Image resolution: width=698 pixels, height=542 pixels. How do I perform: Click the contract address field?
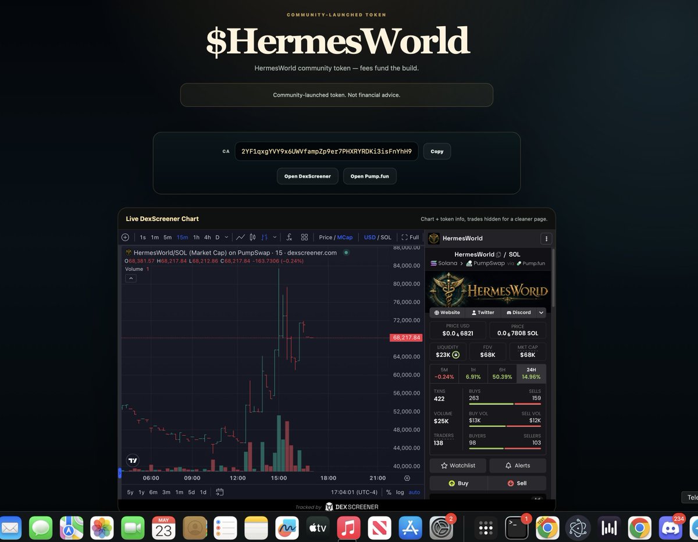pyautogui.click(x=326, y=151)
